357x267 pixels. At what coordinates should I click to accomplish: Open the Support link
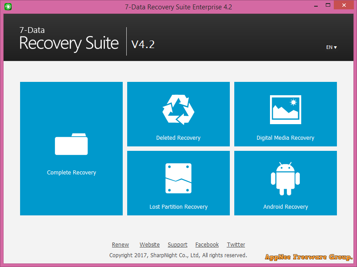tap(178, 245)
